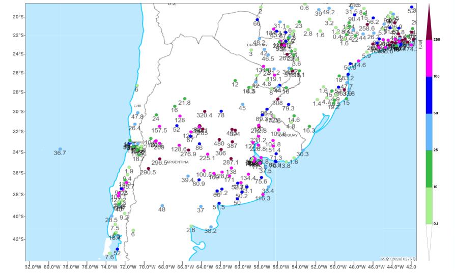
Task: Select the 0.6 value at top
Action: click(304, 9)
